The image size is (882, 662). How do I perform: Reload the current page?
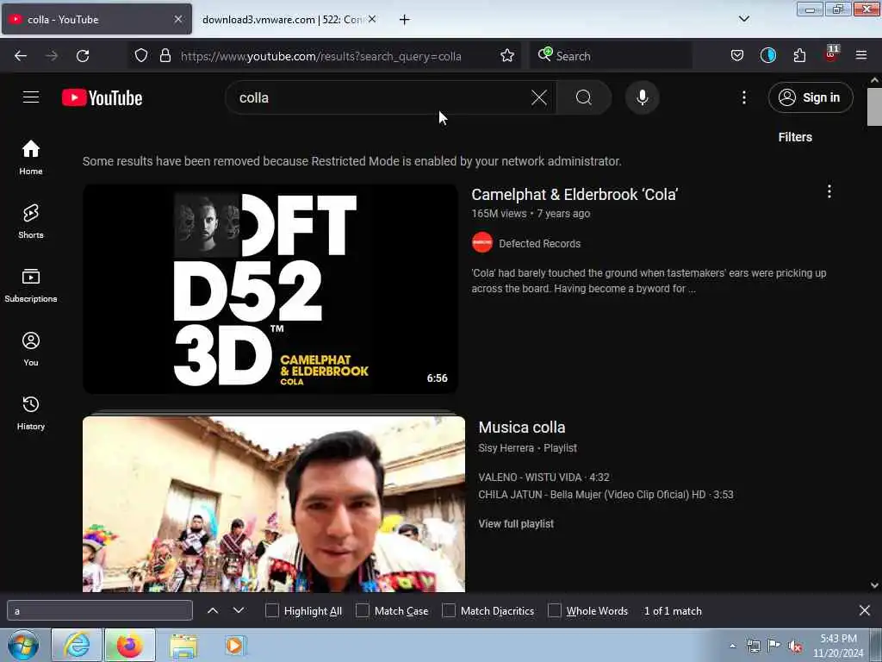83,56
